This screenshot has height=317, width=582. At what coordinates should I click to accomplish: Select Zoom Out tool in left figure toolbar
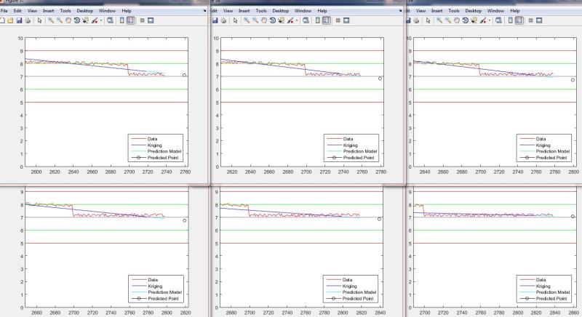coord(60,20)
